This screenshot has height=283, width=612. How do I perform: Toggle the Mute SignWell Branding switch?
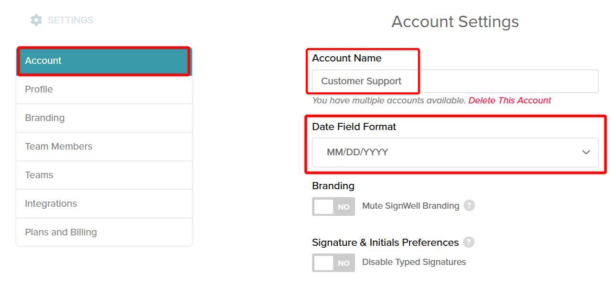click(333, 207)
